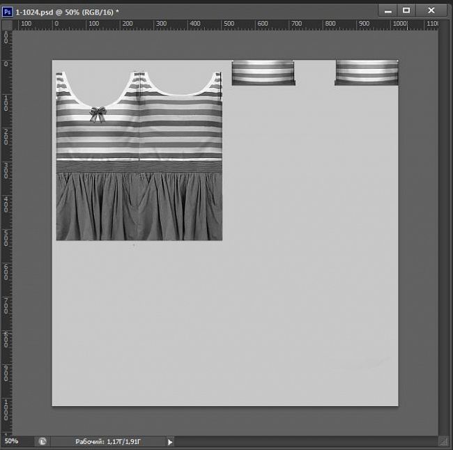The image size is (453, 450).
Task: Click the bow decoration on the dress
Action: tap(98, 114)
